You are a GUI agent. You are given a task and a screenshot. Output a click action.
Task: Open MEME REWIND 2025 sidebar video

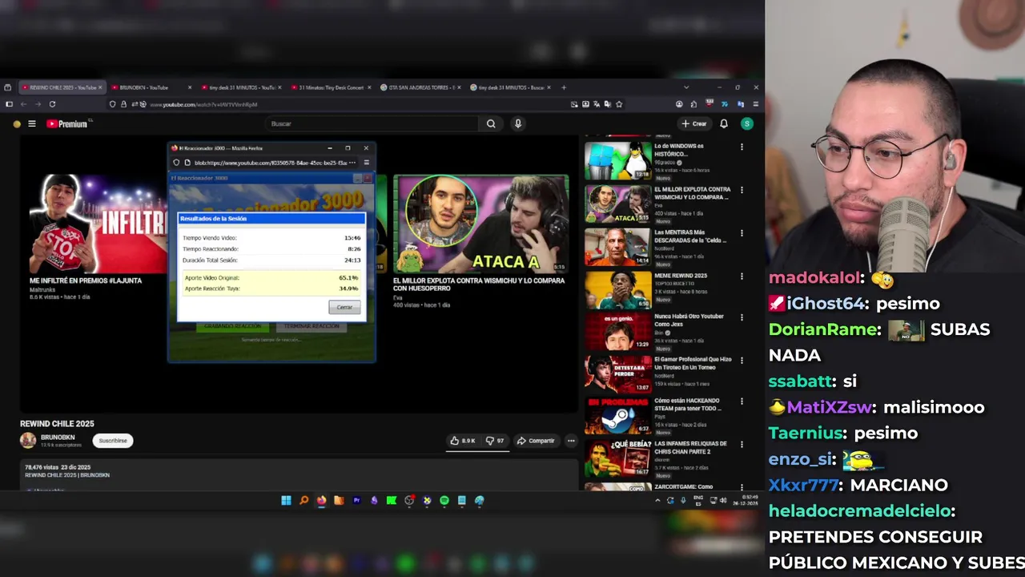[618, 292]
